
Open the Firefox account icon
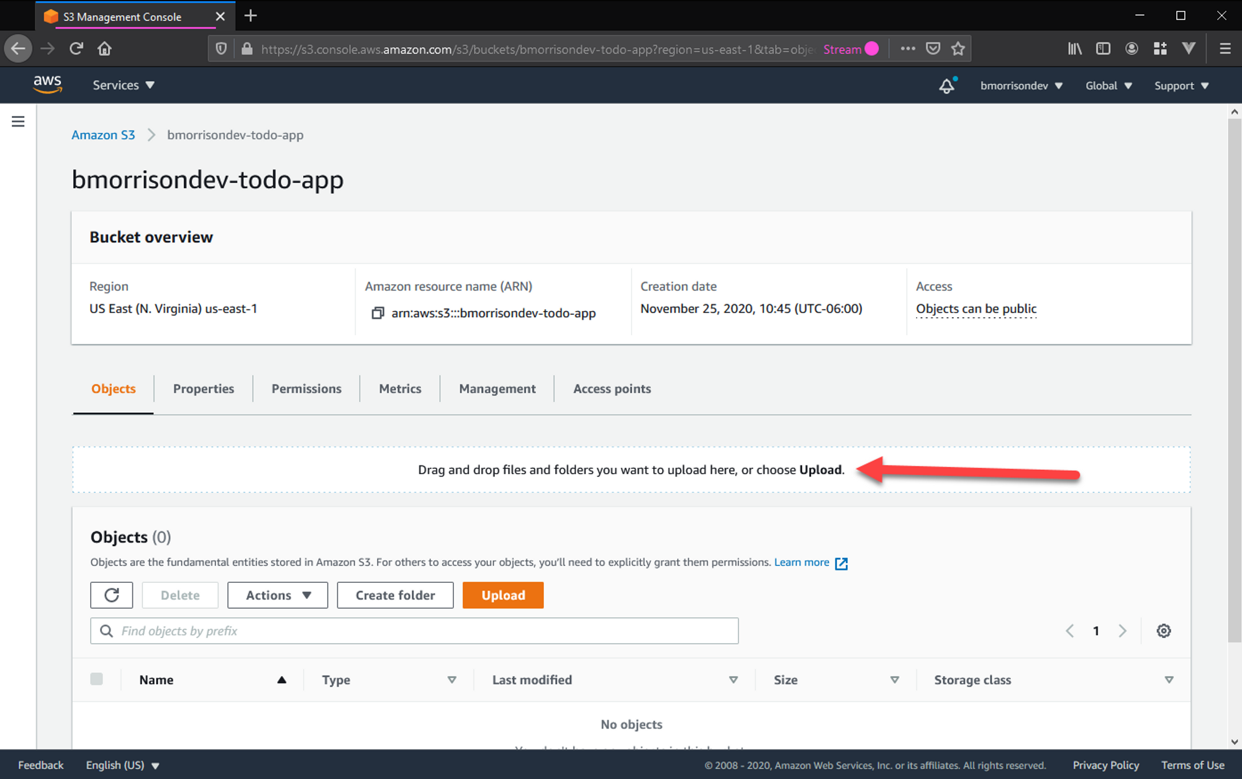coord(1131,48)
